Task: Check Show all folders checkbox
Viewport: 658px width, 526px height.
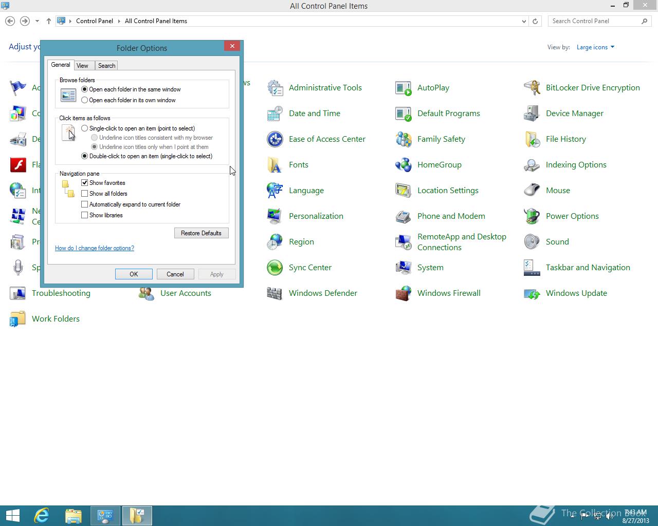Action: point(85,194)
